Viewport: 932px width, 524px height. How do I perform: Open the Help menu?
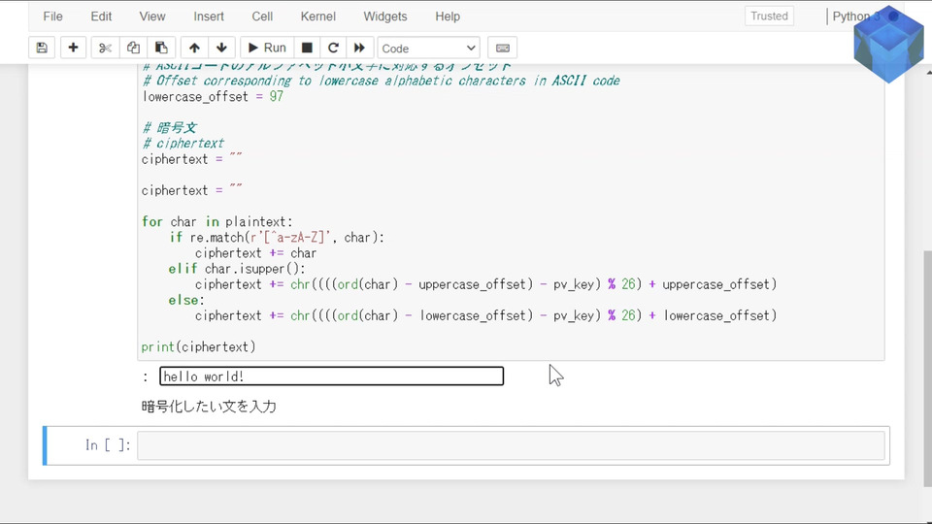(448, 16)
